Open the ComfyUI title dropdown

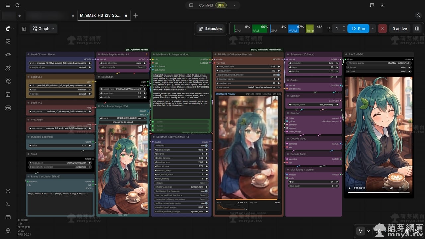(235, 5)
